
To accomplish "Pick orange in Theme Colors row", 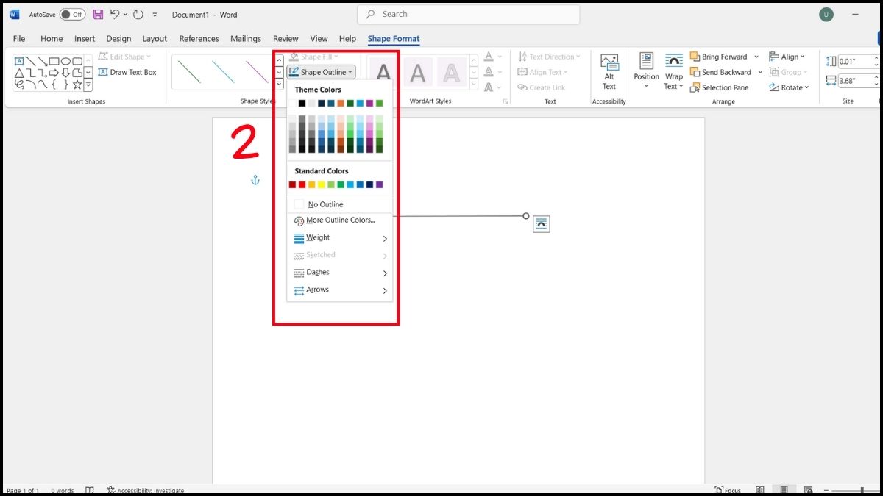I will click(x=341, y=103).
